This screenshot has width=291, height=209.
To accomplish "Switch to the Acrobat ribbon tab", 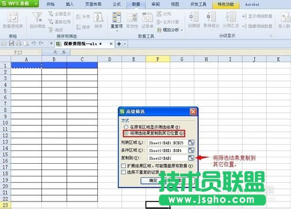I will click(x=252, y=4).
